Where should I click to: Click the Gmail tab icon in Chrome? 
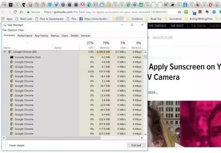pos(4,5)
